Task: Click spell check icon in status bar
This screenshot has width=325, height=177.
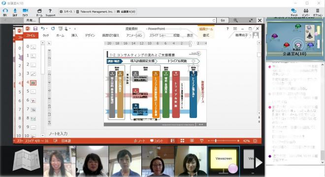Action: click(55, 141)
